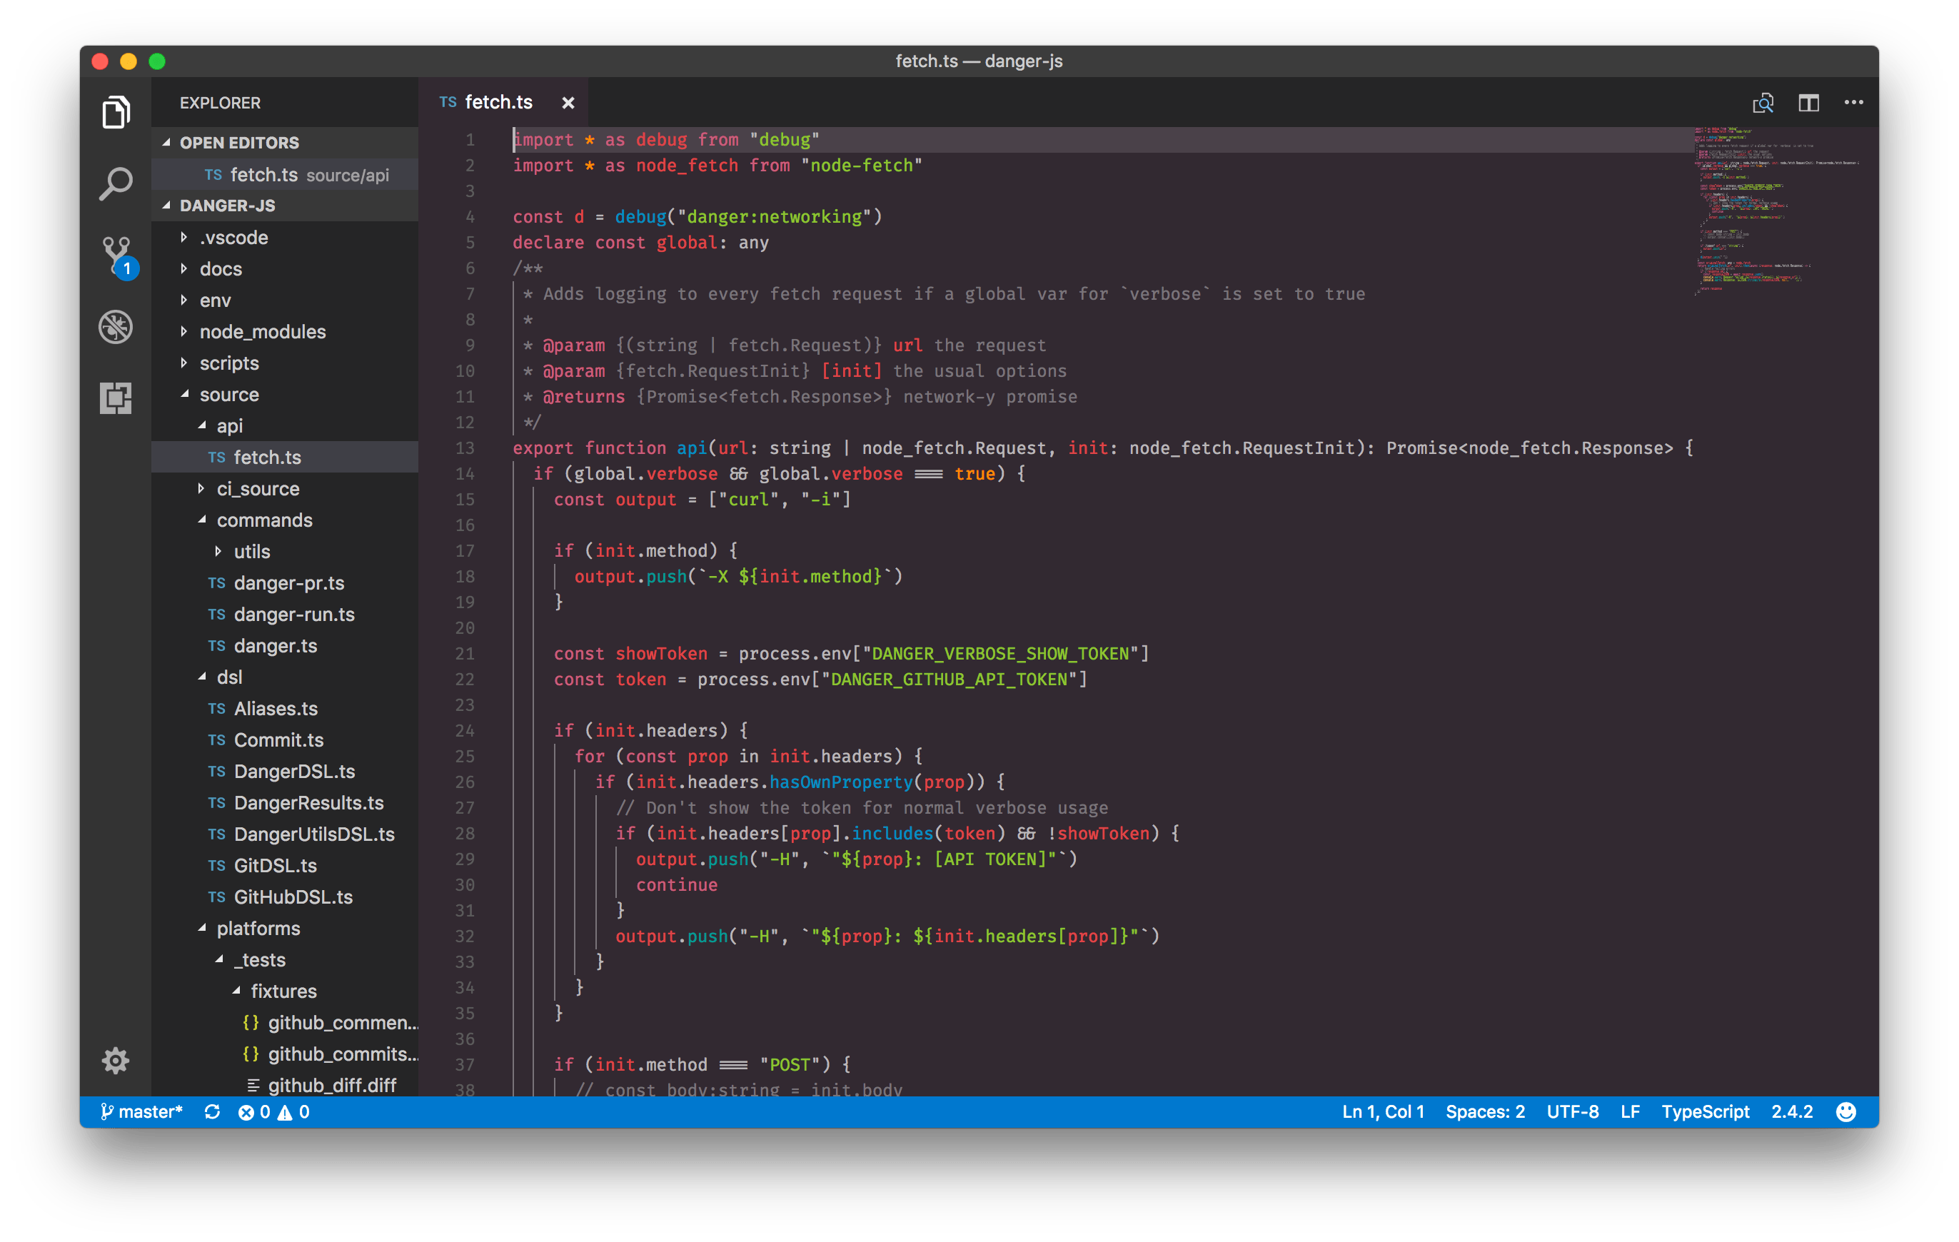Split the editor using the split icon

[x=1809, y=103]
